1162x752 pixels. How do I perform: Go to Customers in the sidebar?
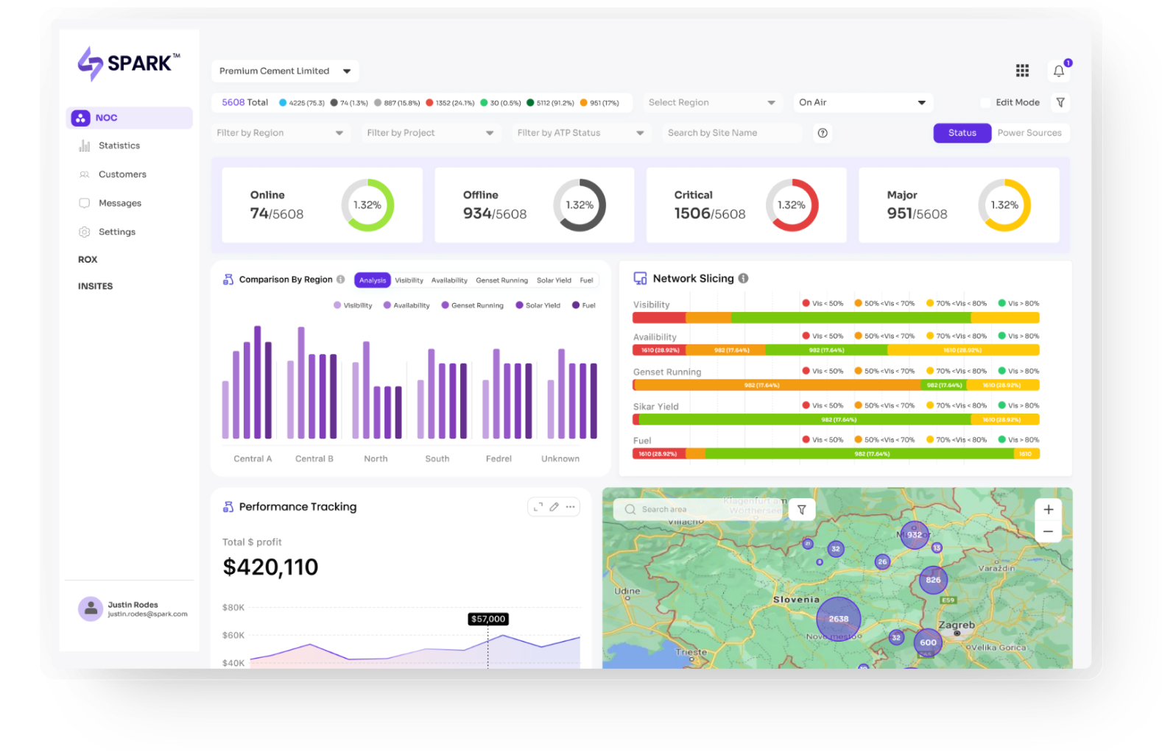122,174
